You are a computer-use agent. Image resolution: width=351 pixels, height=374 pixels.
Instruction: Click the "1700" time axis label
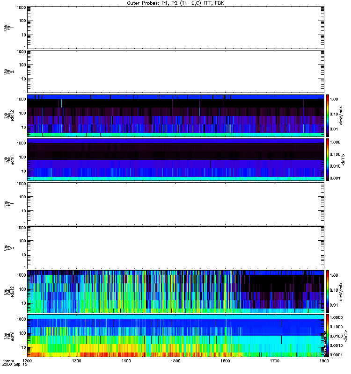275,361
